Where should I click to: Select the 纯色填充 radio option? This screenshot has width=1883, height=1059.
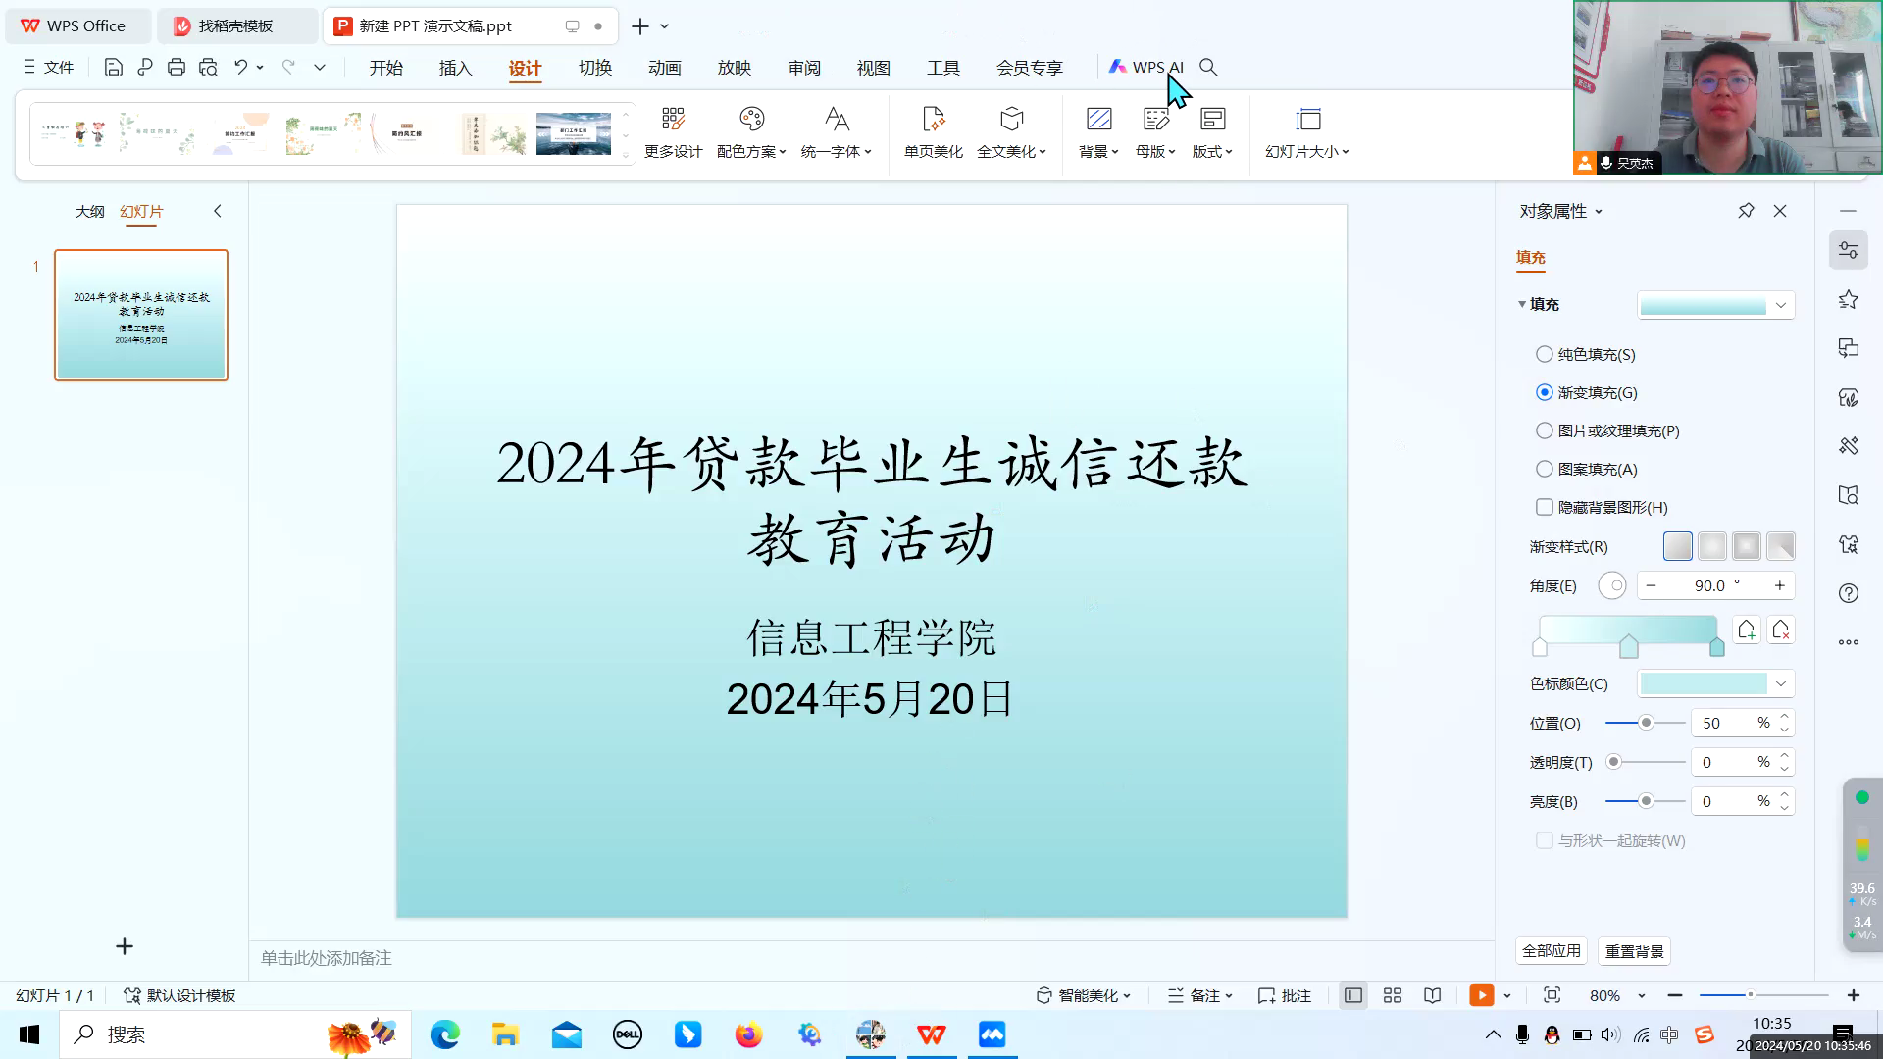(1545, 354)
